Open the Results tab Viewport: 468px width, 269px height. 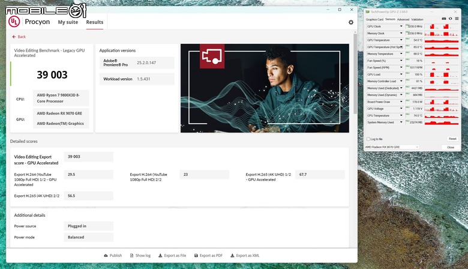click(x=95, y=22)
